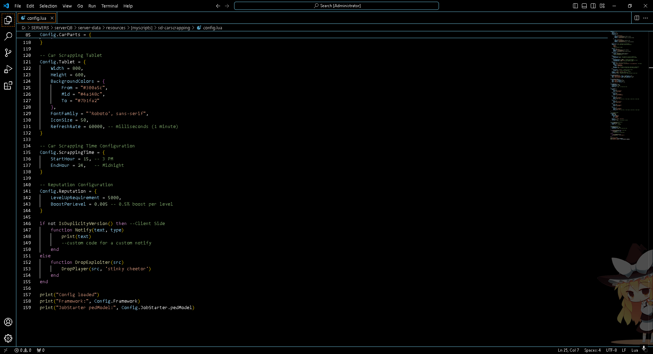
Task: Toggle Primary Side Bar layout button
Action: 575,6
